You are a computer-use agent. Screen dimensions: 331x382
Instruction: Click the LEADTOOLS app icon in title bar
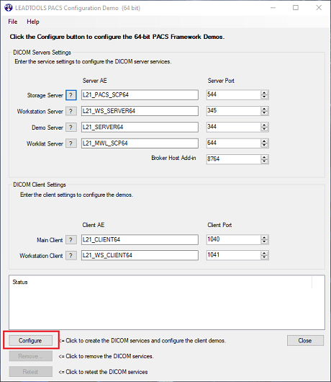pyautogui.click(x=9, y=8)
